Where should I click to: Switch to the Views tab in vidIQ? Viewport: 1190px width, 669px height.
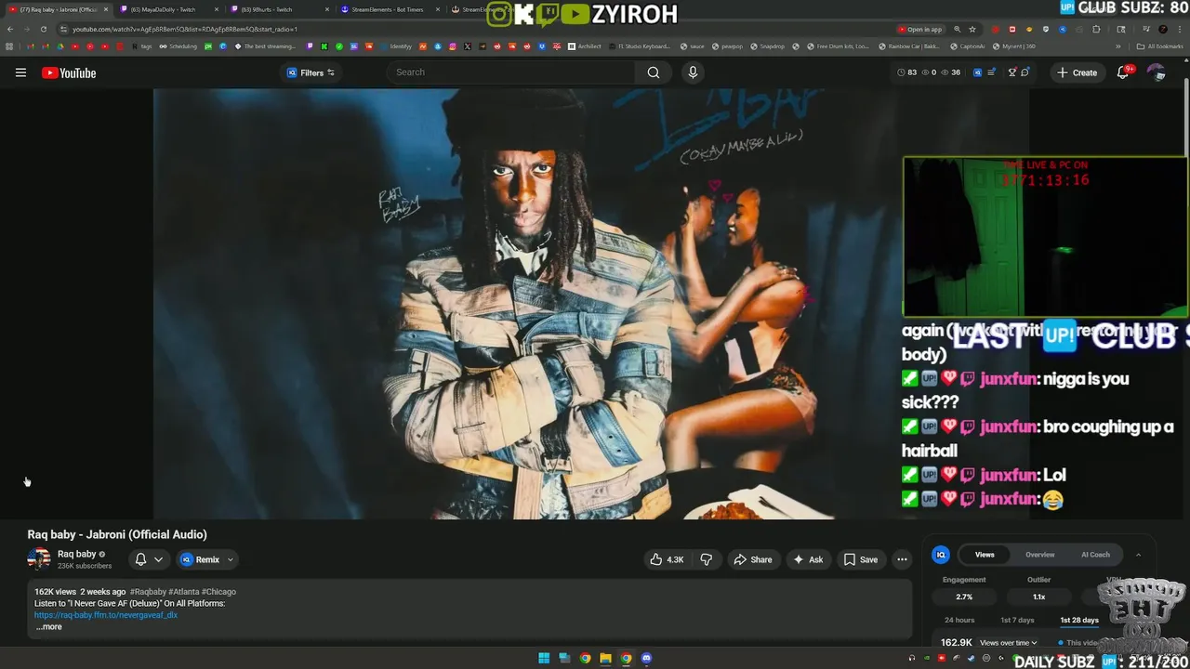(985, 555)
